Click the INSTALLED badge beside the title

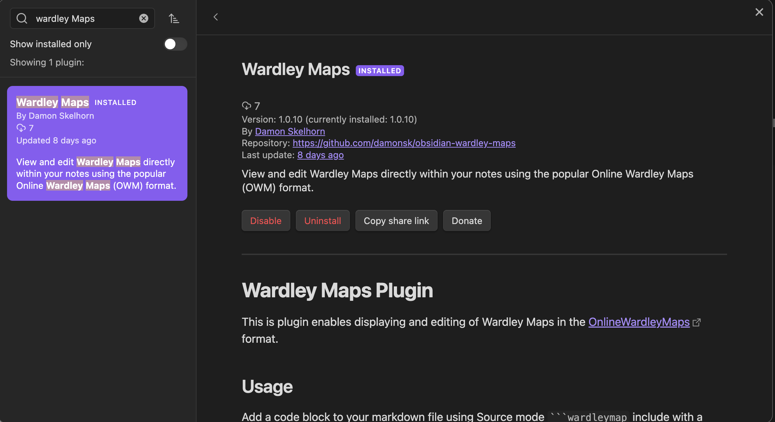(380, 70)
